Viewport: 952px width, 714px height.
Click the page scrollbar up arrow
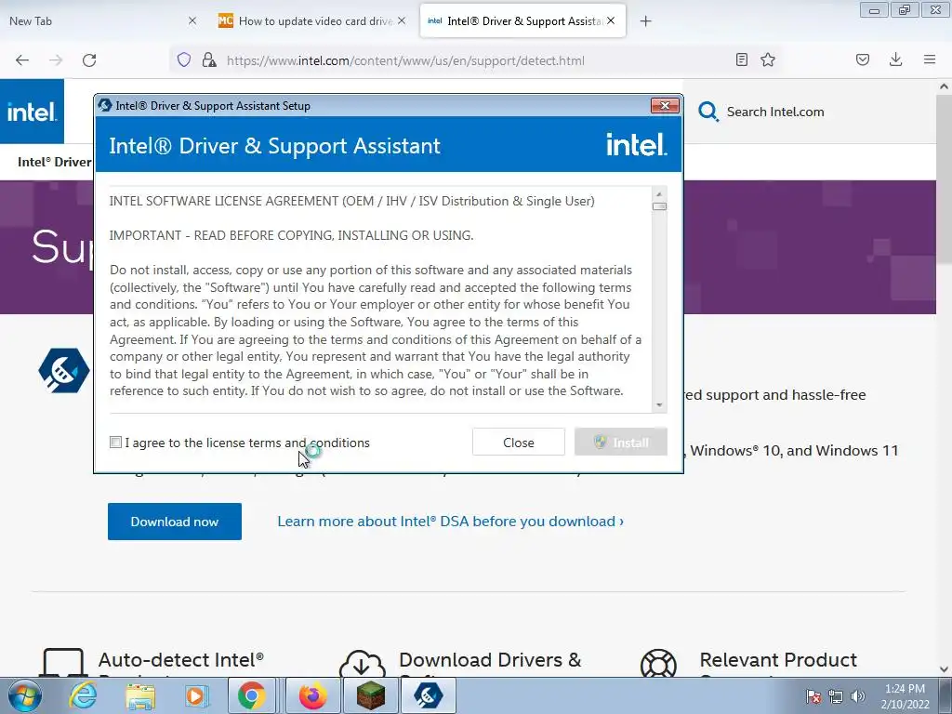[945, 86]
